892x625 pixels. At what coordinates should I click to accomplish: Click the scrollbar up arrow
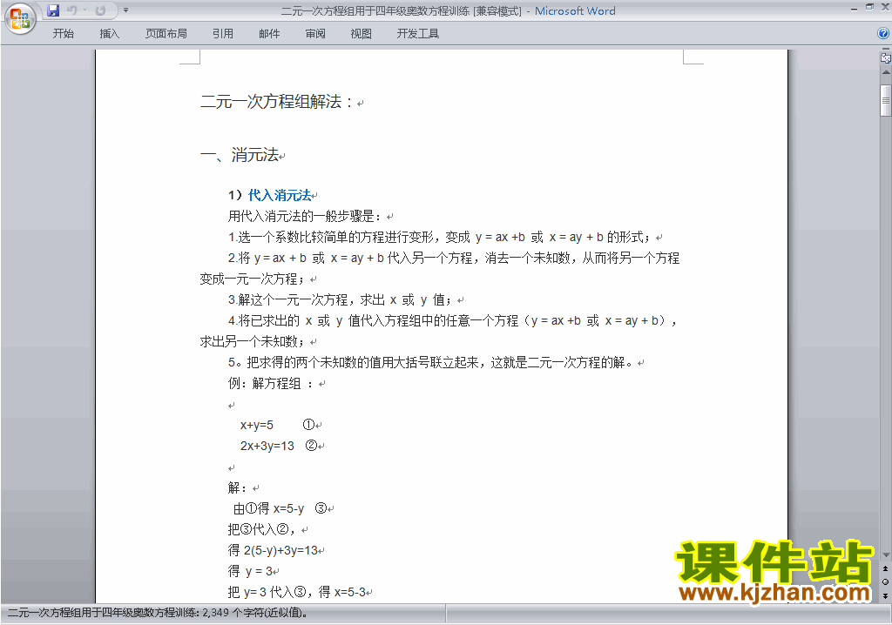[886, 73]
